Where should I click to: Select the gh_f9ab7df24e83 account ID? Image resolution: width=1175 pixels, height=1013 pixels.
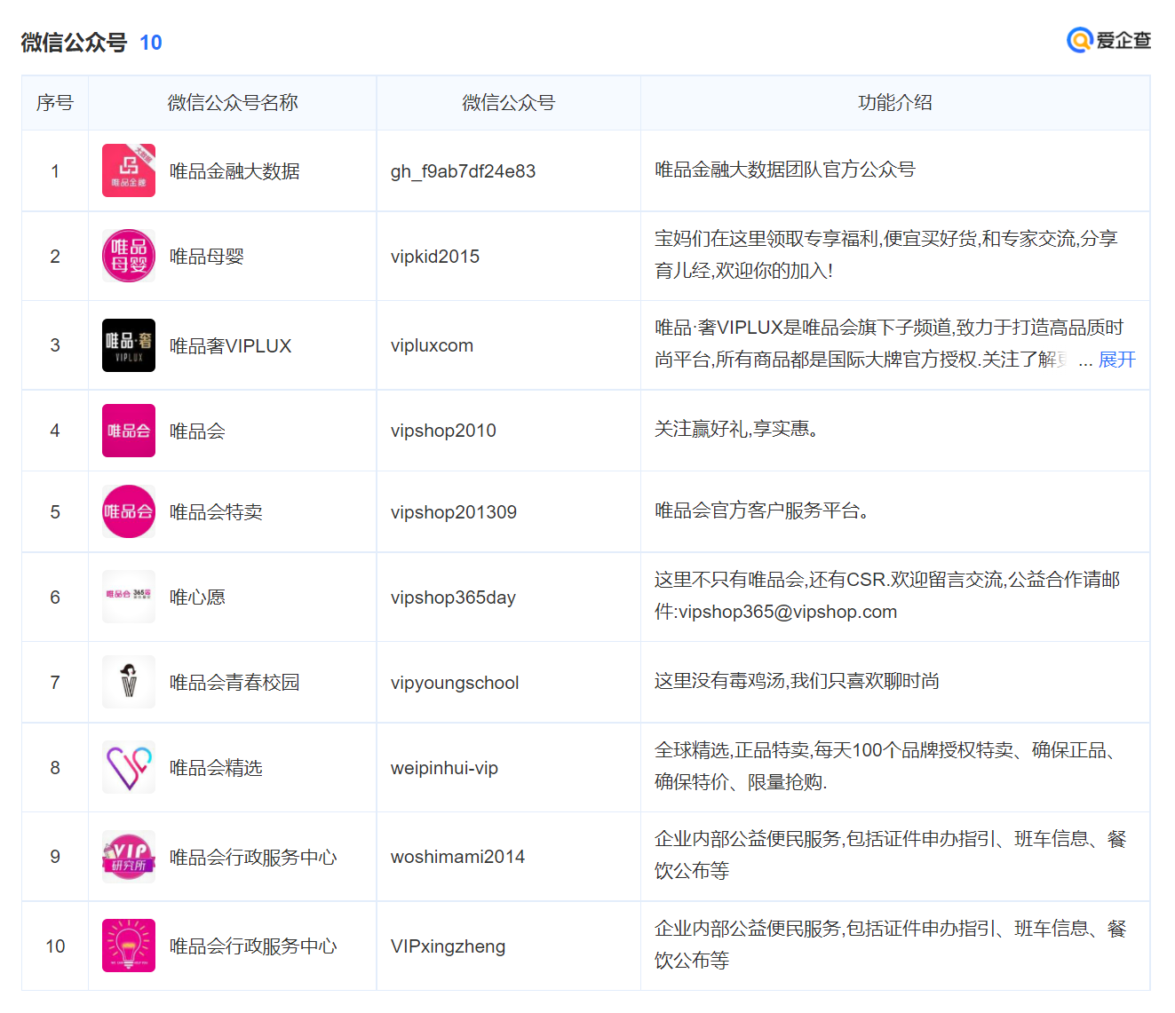(463, 171)
